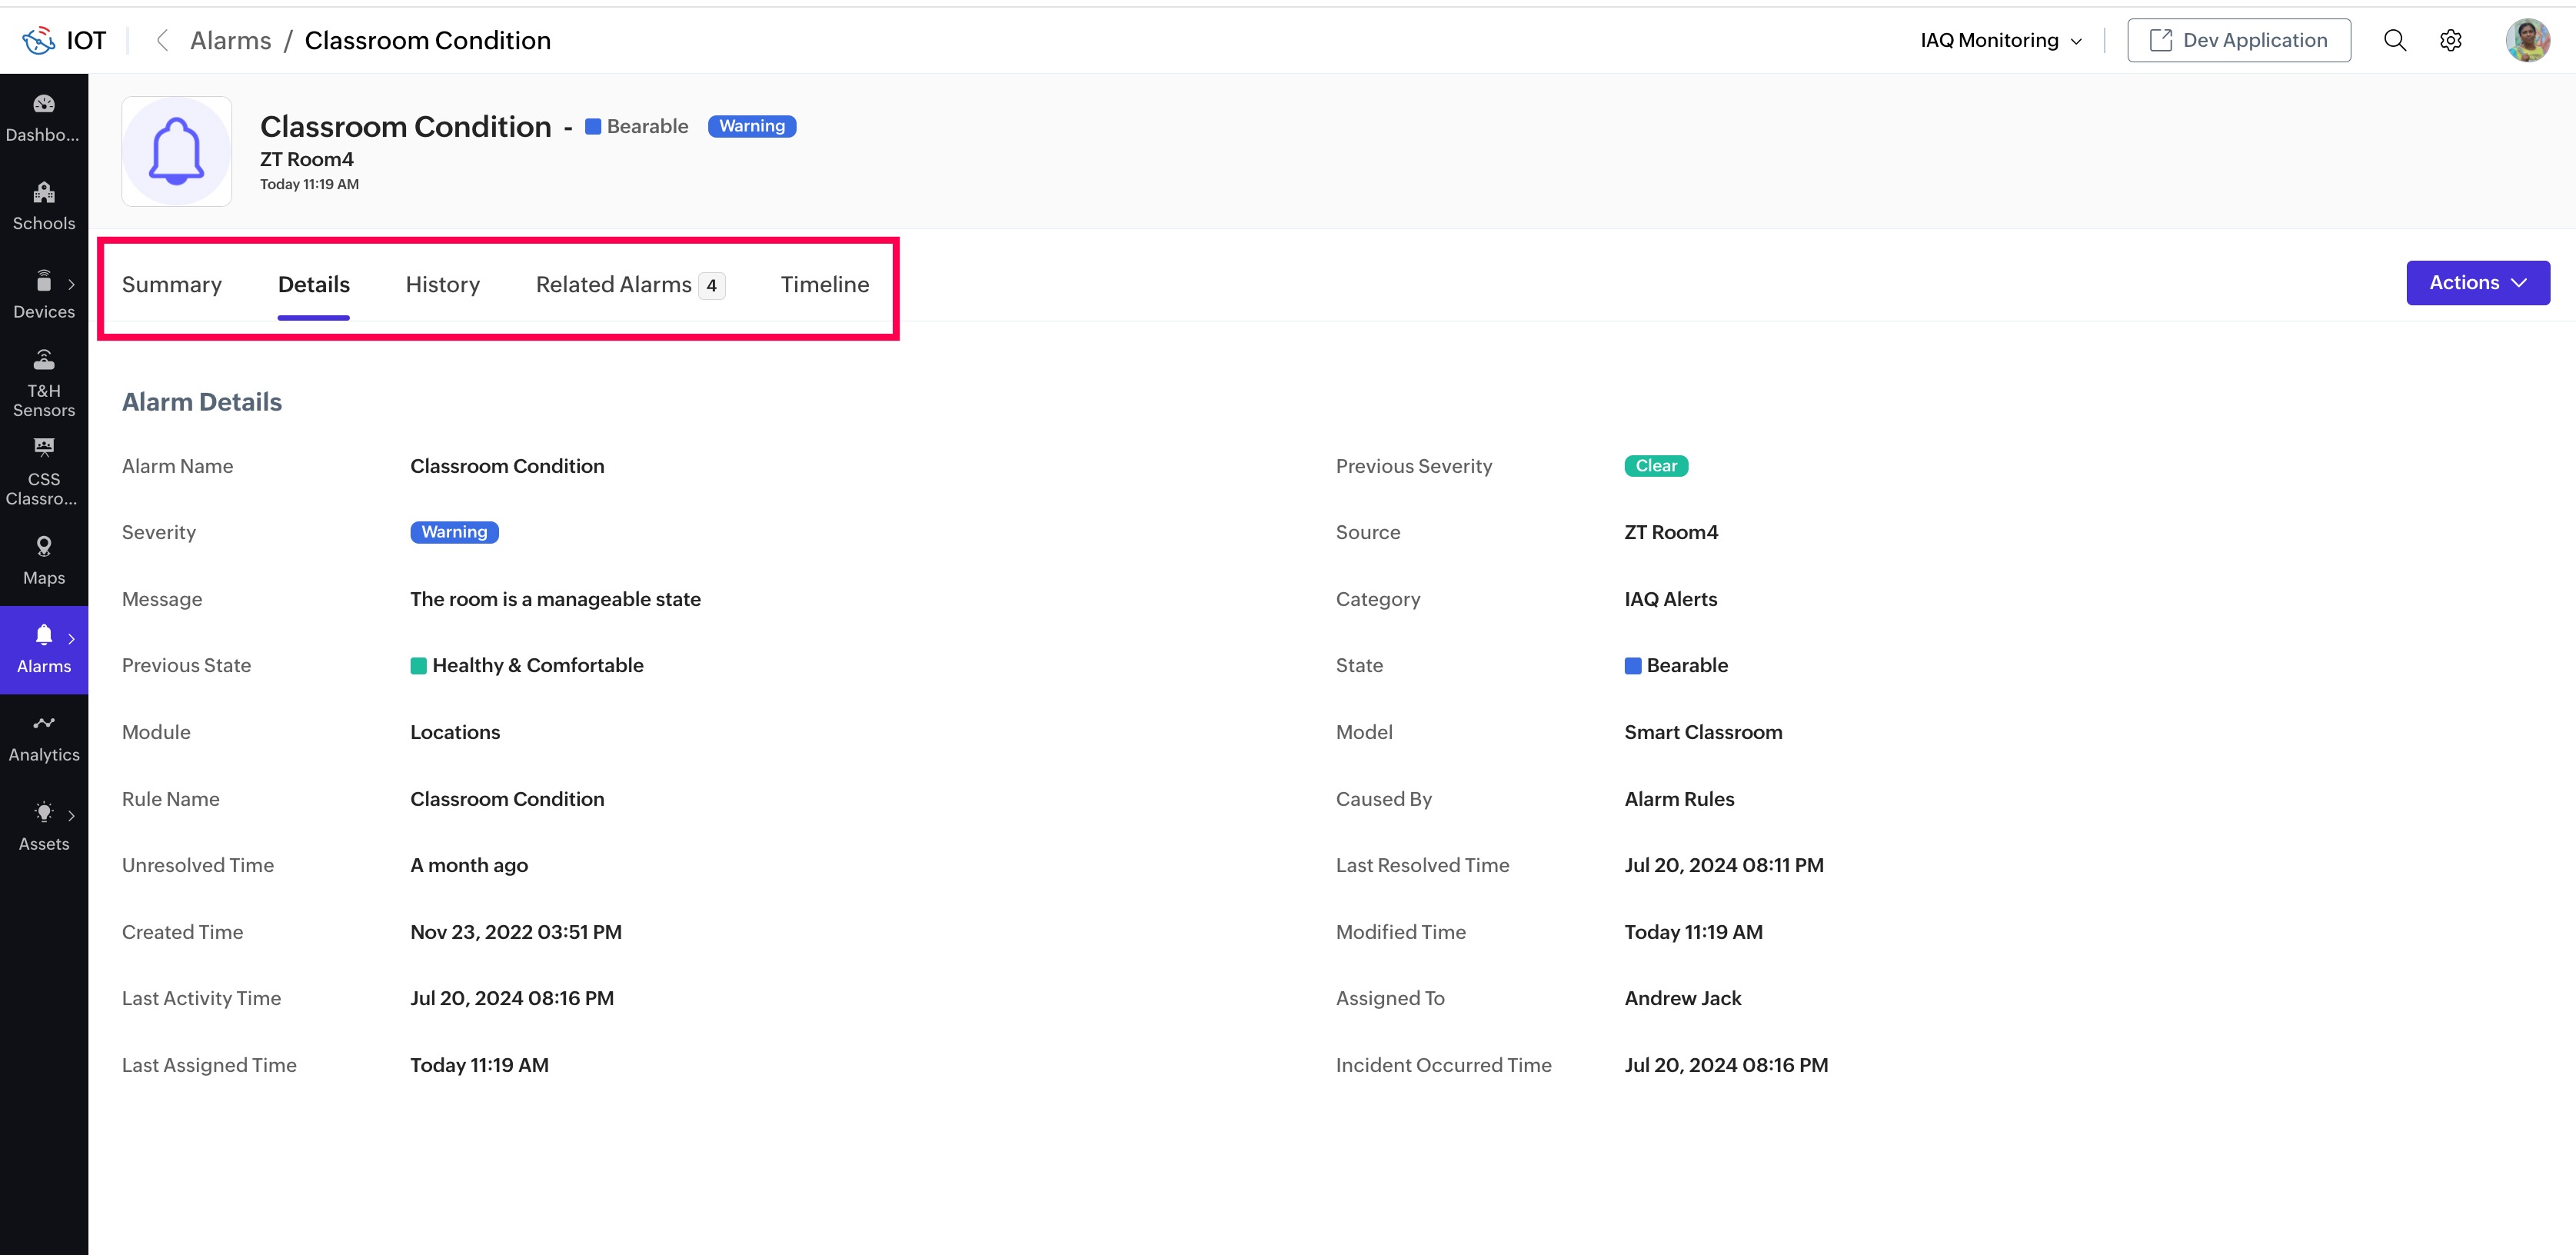
Task: Open the Actions dropdown button
Action: (2477, 283)
